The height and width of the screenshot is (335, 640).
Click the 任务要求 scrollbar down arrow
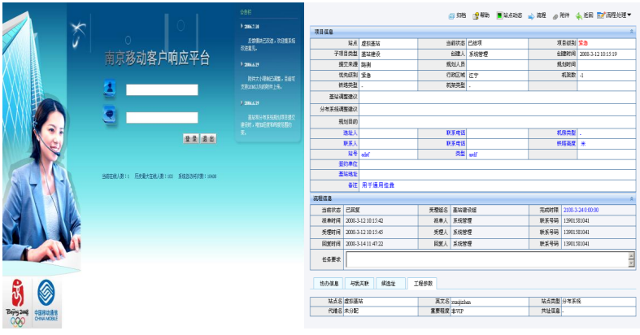pyautogui.click(x=631, y=264)
